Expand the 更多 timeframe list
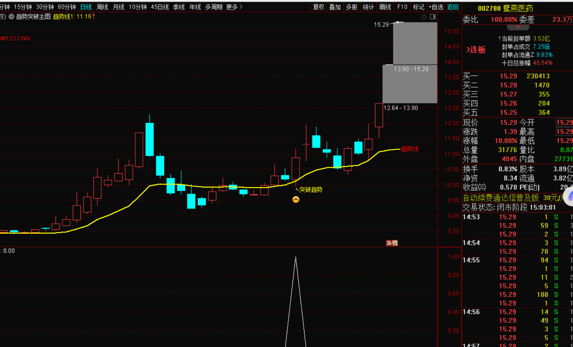This screenshot has height=347, width=573. coord(234,7)
